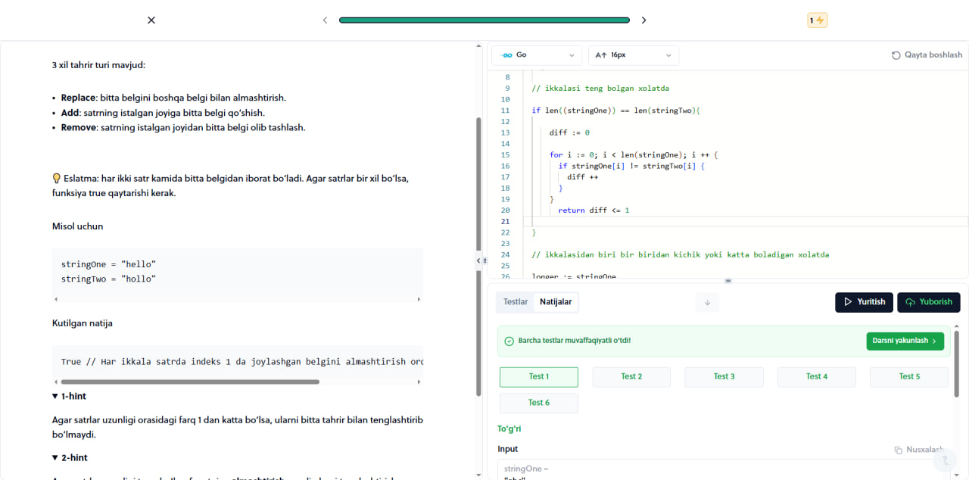Viewport: 969px width, 480px height.
Task: Click the Darsni yakunlash button
Action: coord(905,341)
